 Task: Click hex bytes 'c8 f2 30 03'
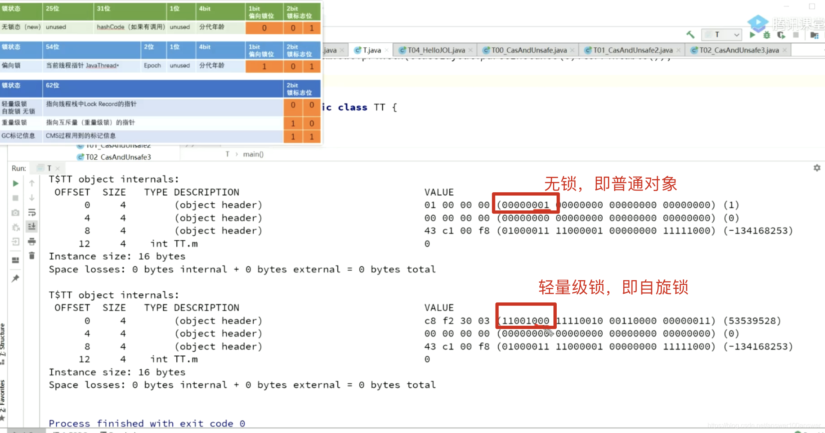[x=457, y=321]
